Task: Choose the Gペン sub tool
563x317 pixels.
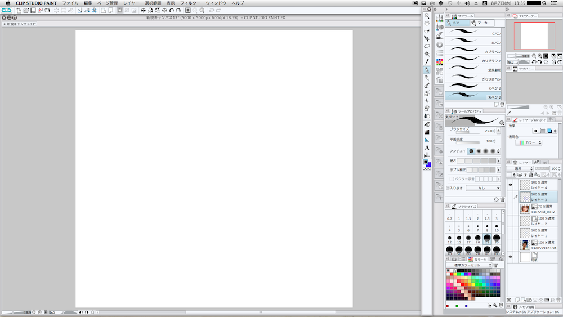Action: click(x=473, y=32)
